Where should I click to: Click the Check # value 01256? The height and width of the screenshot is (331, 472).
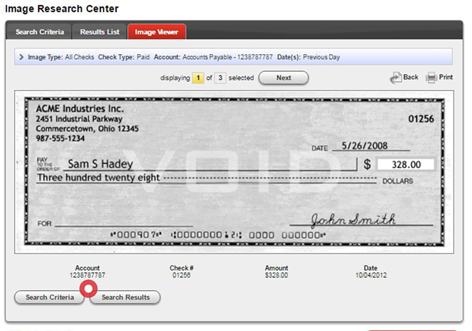(181, 275)
